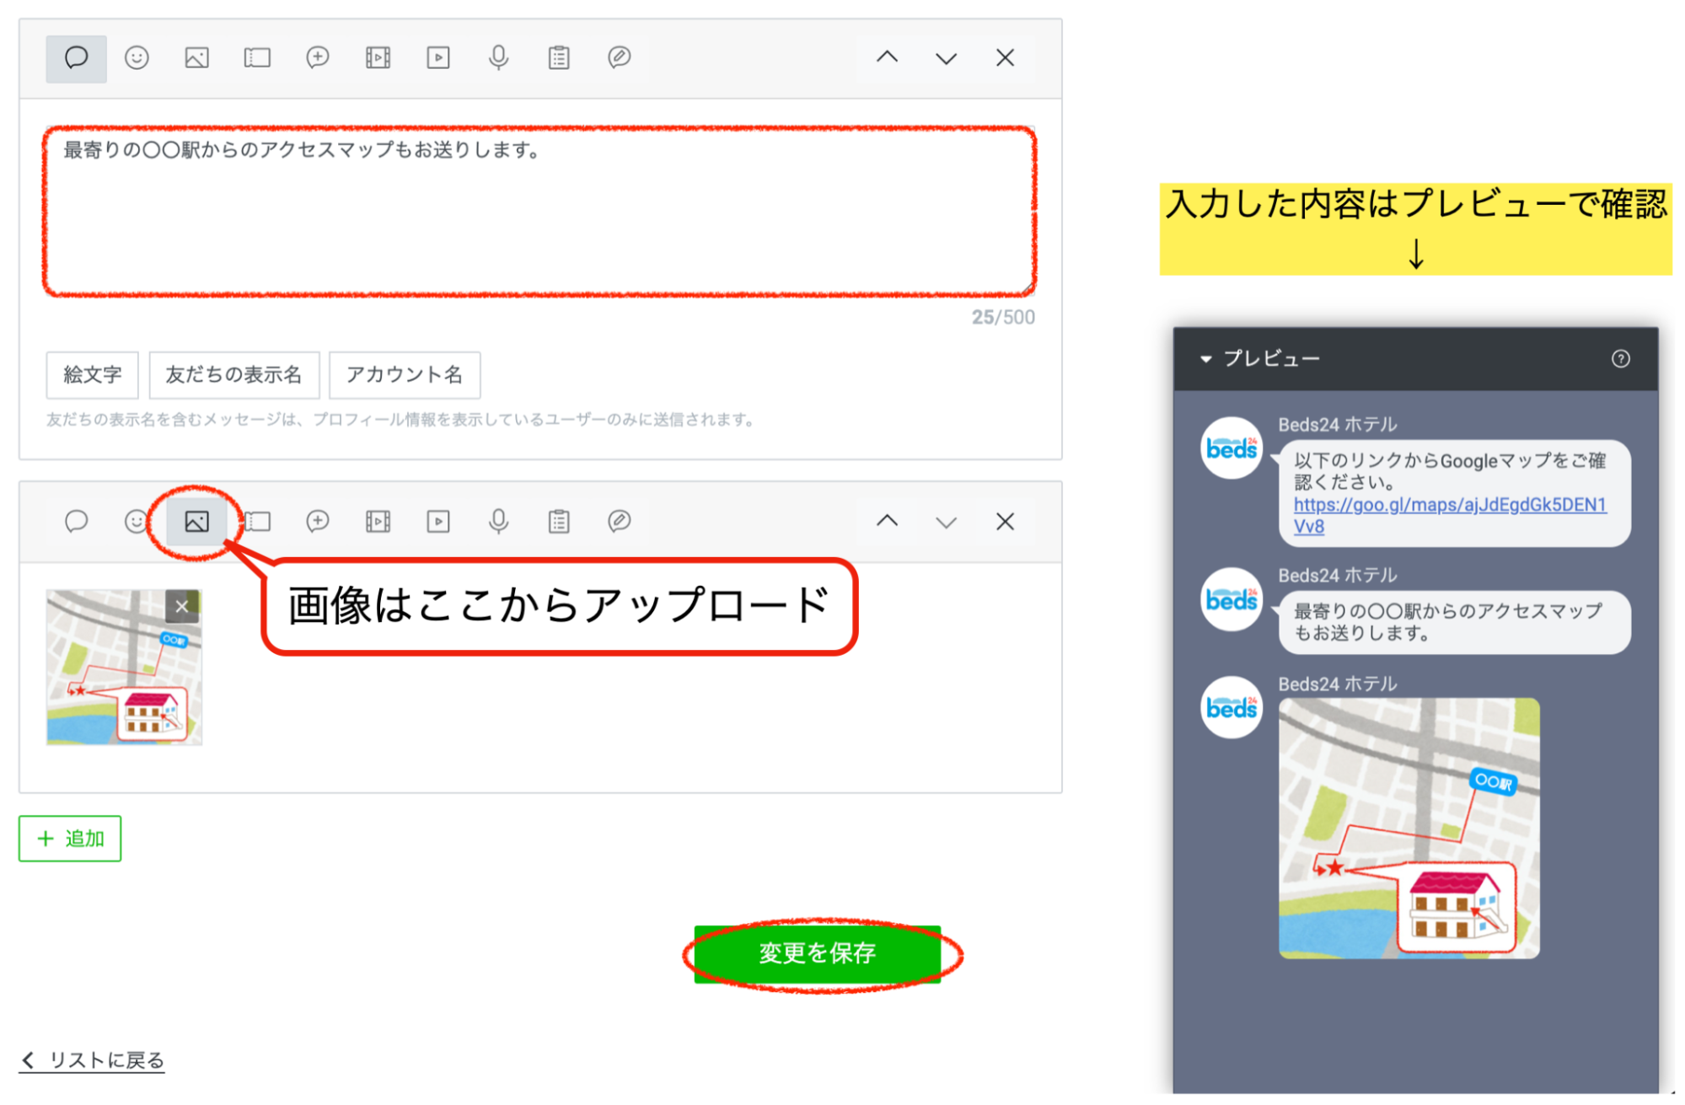
Task: Click video play icon in second toolbar
Action: click(x=438, y=522)
